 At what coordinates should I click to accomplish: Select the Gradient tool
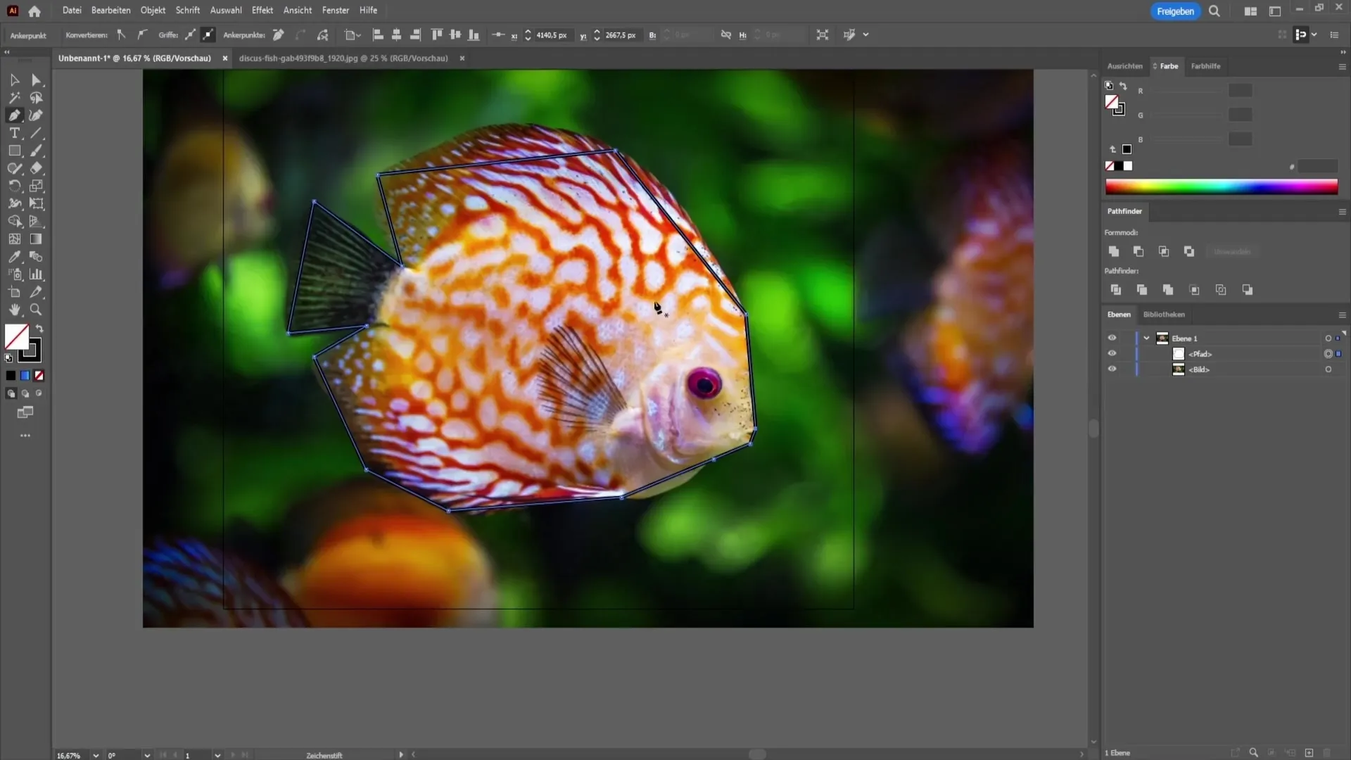[37, 239]
